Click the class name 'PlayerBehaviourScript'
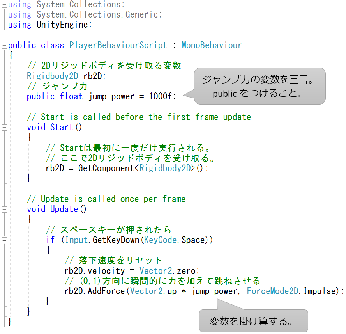 pyautogui.click(x=118, y=45)
